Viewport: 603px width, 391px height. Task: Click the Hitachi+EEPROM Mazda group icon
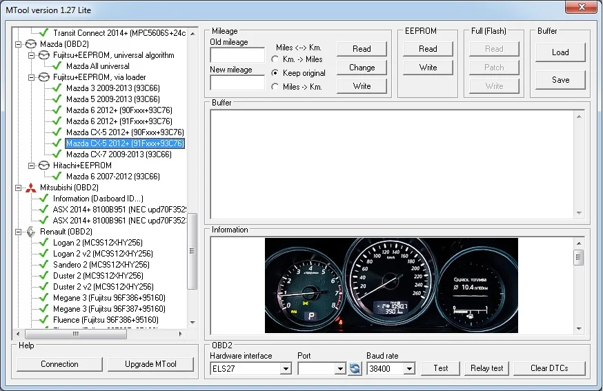point(43,166)
